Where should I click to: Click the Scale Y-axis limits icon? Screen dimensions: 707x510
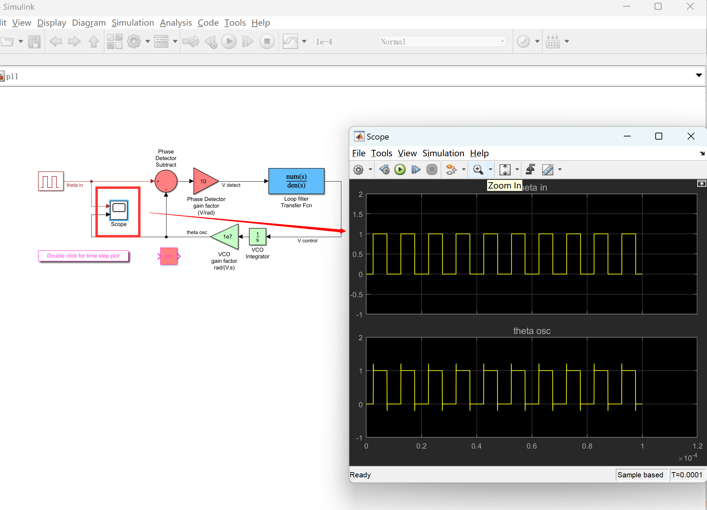pyautogui.click(x=505, y=169)
